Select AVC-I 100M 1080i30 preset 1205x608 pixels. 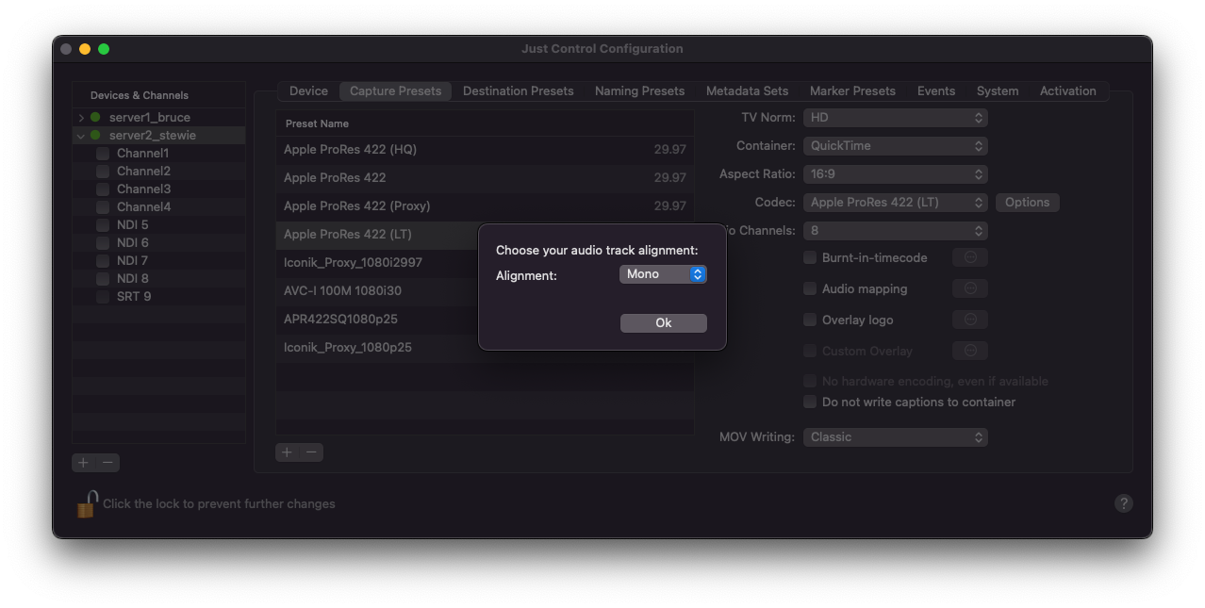tap(377, 291)
